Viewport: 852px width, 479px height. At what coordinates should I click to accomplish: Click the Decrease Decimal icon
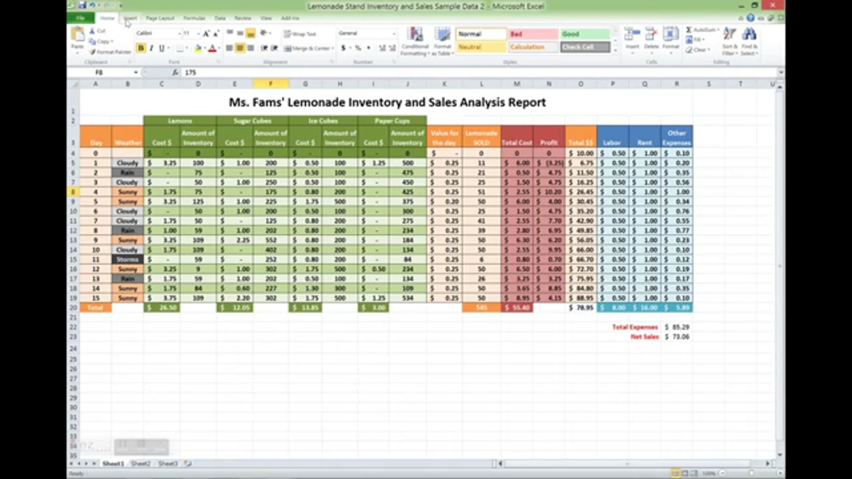[392, 48]
